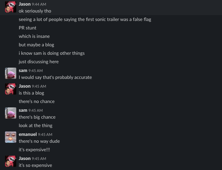
Task: Click the 9:45 AM timestamp on sam's first message
Action: [36, 71]
